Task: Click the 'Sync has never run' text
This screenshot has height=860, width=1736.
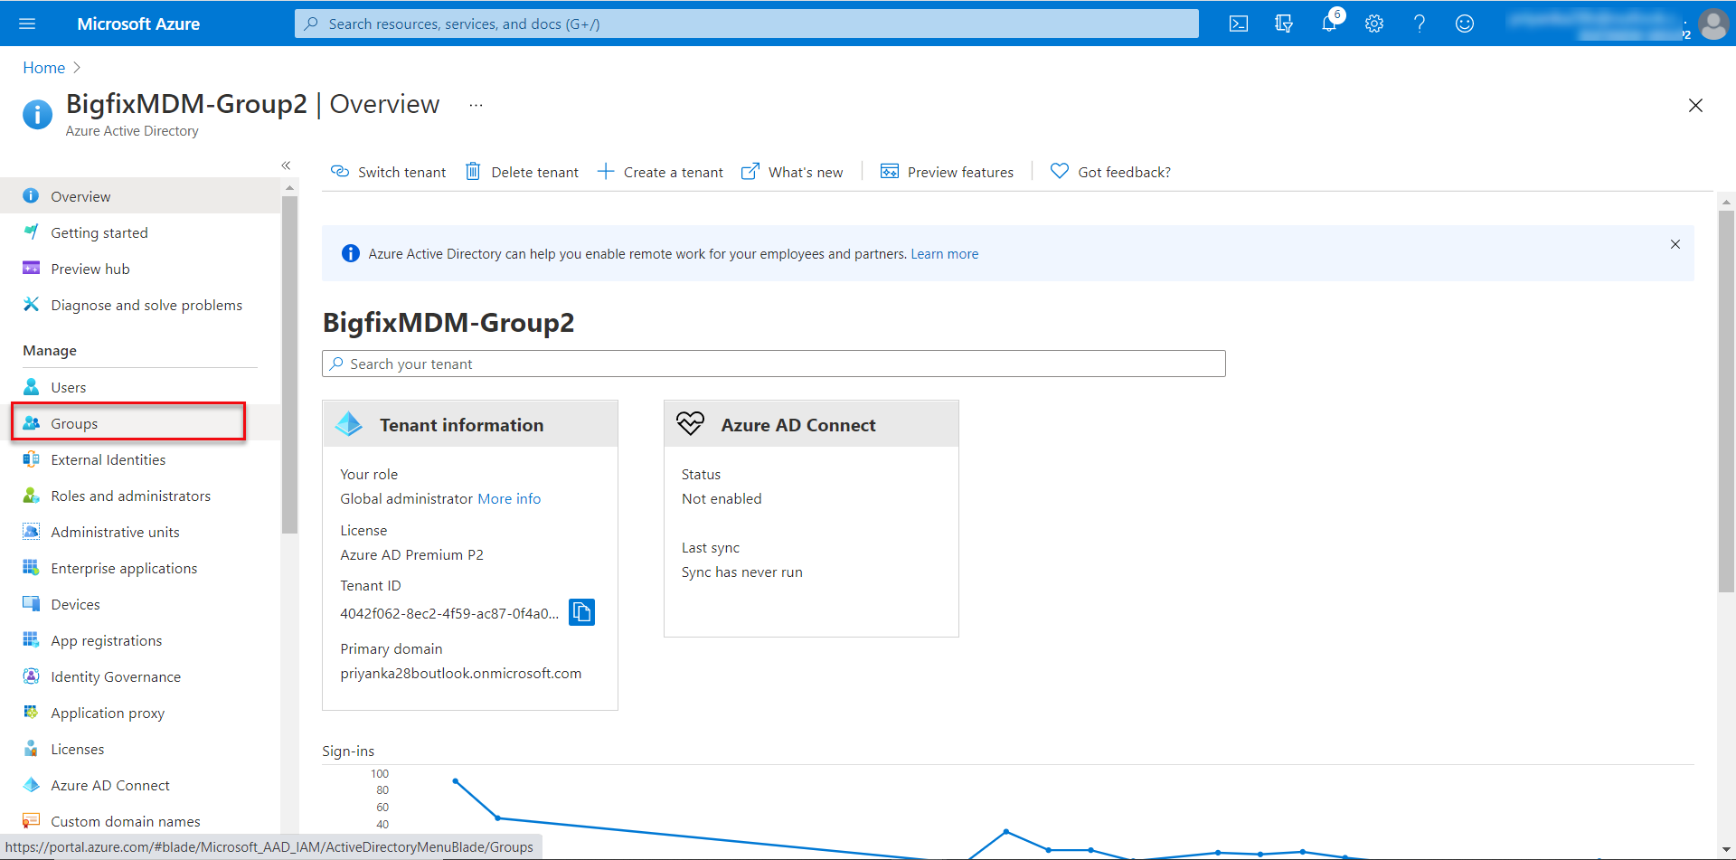Action: tap(742, 572)
